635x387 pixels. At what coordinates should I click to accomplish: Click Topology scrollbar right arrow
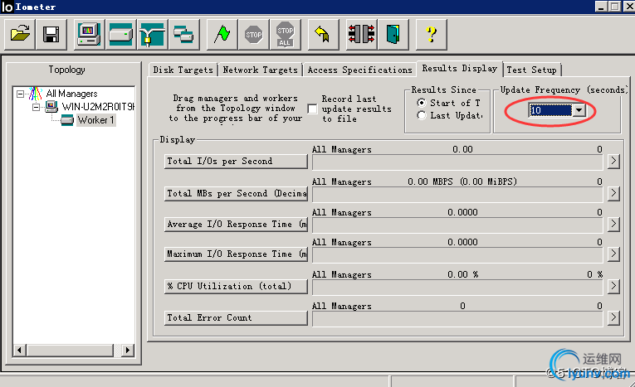(x=128, y=351)
